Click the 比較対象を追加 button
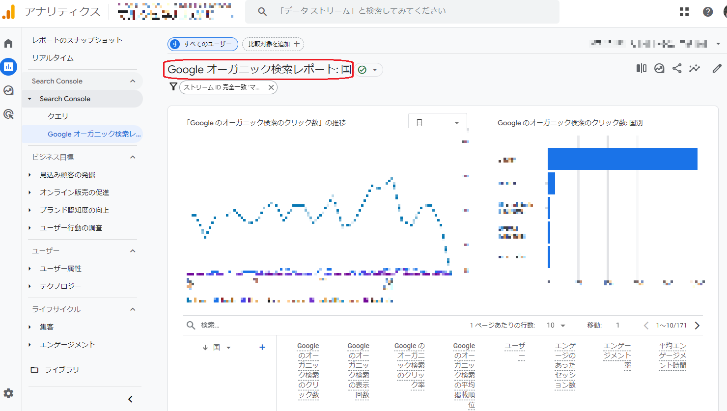This screenshot has height=411, width=727. tap(273, 44)
